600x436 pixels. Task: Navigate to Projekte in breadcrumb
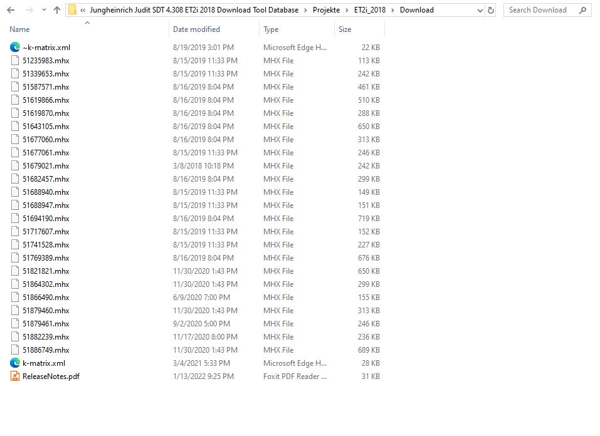coord(326,10)
